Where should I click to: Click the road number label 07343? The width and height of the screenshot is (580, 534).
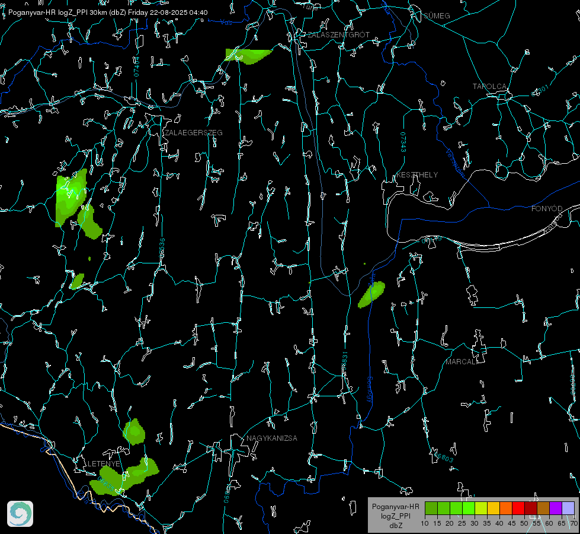click(403, 142)
